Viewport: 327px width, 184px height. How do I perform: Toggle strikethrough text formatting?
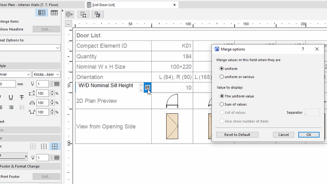(x=21, y=97)
